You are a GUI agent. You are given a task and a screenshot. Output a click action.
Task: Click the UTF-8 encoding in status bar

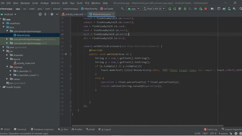(x=213, y=133)
